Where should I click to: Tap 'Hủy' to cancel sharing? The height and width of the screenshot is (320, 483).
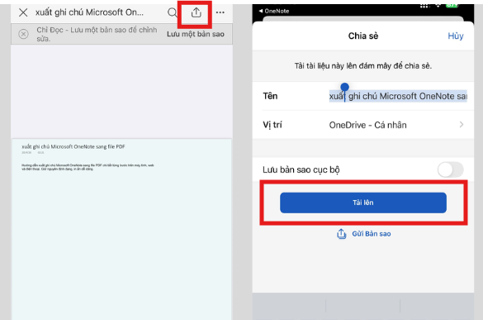pos(455,36)
